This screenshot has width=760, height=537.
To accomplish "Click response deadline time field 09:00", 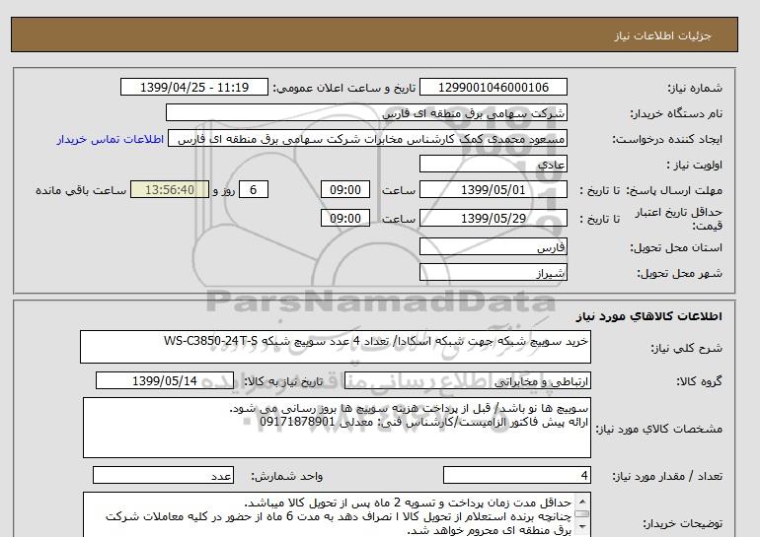I will [x=345, y=189].
